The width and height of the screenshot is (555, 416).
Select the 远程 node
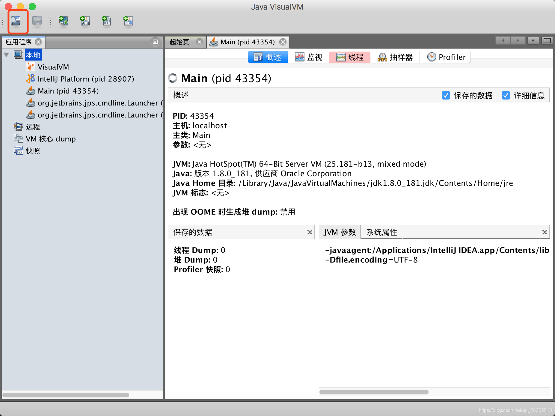click(x=33, y=127)
